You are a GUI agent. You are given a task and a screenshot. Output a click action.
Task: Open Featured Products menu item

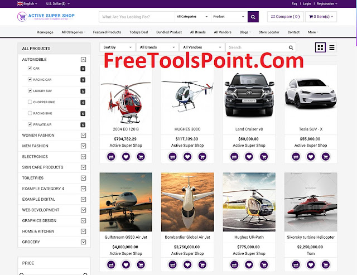[x=107, y=32]
